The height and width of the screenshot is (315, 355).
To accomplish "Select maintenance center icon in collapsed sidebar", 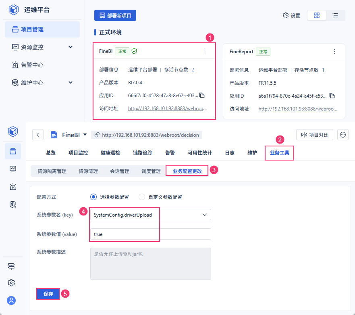I will pyautogui.click(x=13, y=204).
